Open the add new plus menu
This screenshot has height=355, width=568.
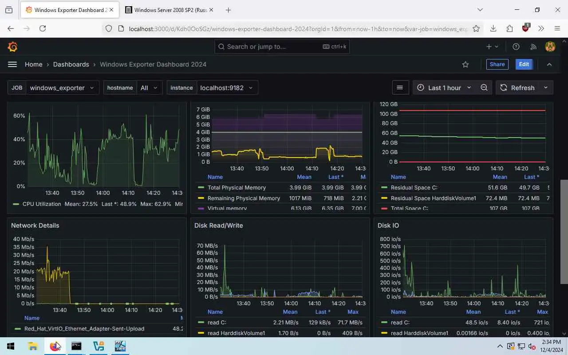click(492, 47)
